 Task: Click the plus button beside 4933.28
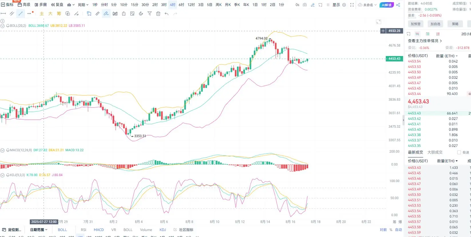tap(383, 31)
